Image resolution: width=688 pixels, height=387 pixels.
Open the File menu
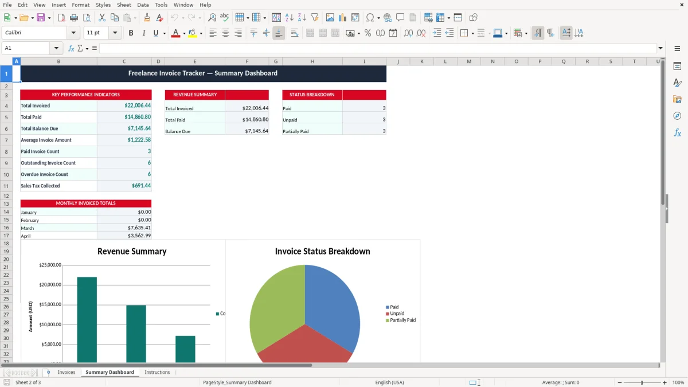[x=7, y=5]
